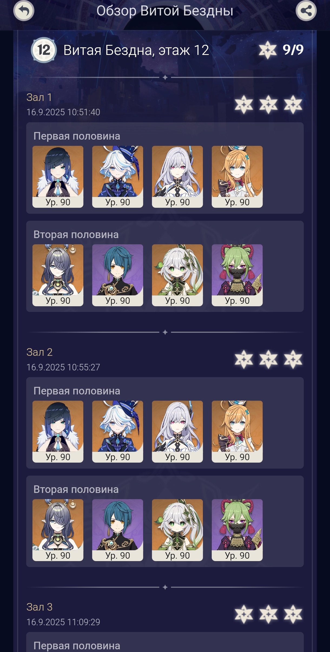Viewport: 330px width, 652px height.
Task: Select Furina portrait in Зал 1 first half
Action: coord(118,177)
